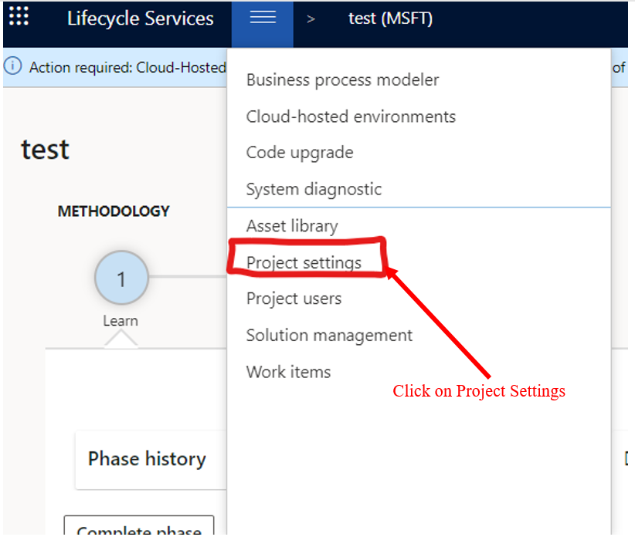The image size is (635, 547).
Task: Open the app launcher waffle icon
Action: click(x=19, y=17)
